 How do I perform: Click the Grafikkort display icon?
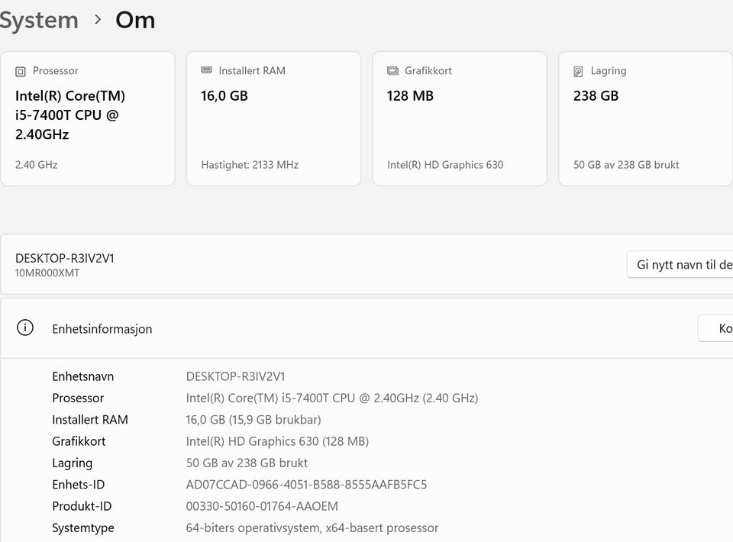tap(392, 71)
